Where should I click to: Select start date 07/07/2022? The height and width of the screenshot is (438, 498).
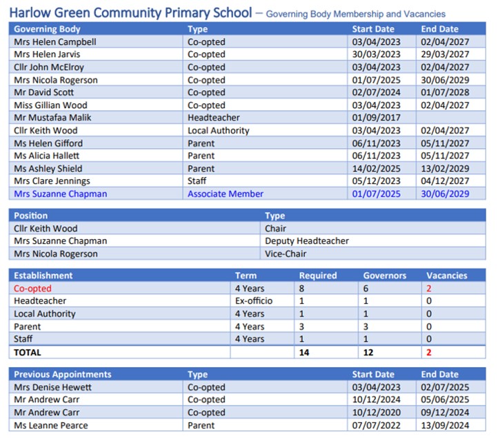click(x=376, y=426)
